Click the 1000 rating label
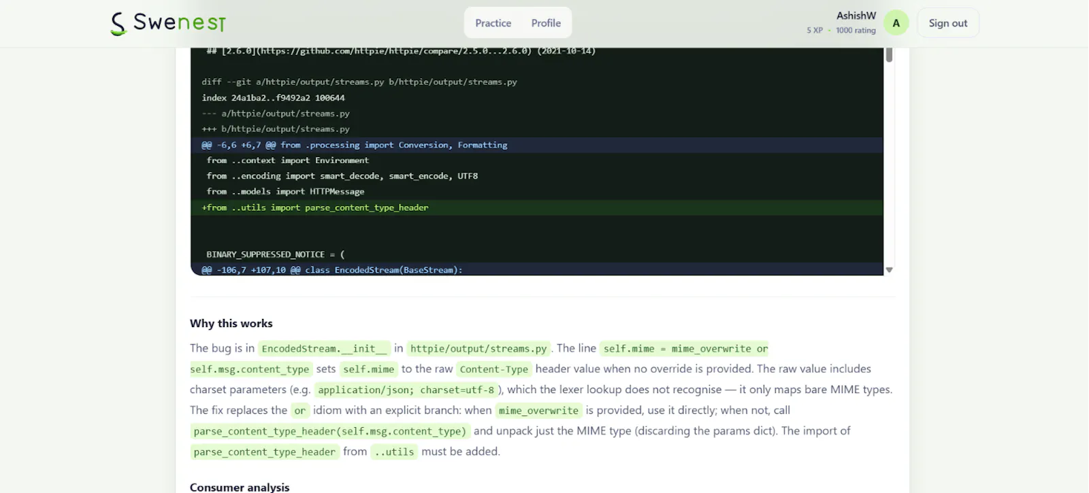The height and width of the screenshot is (493, 1089). tap(856, 31)
